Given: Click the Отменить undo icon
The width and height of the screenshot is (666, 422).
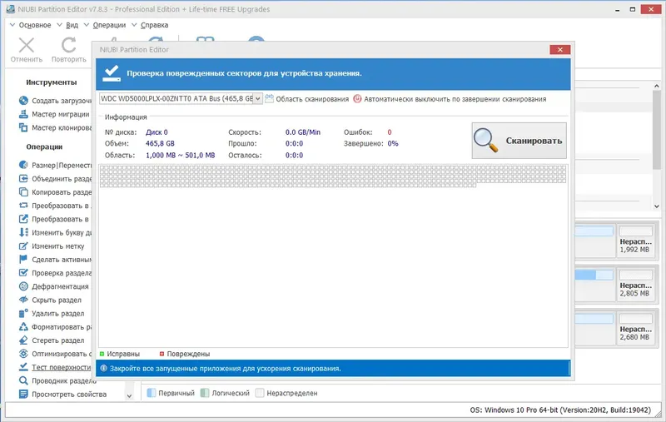Looking at the screenshot, I should [x=27, y=46].
